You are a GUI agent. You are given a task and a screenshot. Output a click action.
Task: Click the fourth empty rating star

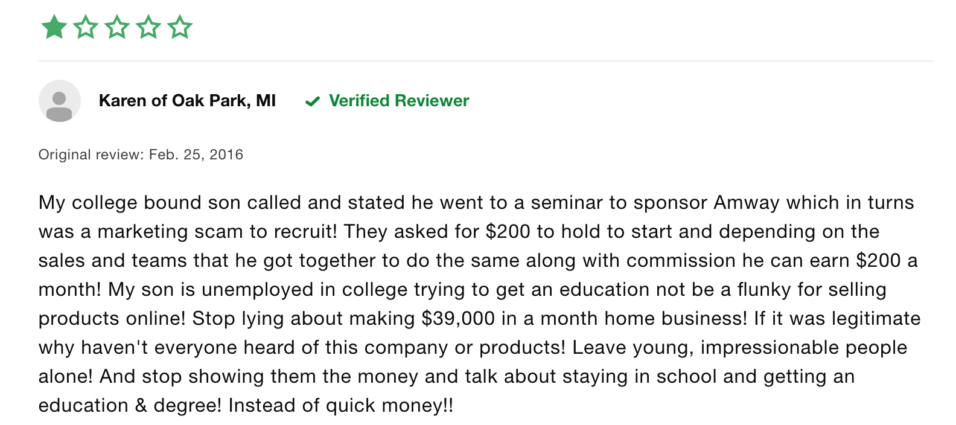click(x=148, y=27)
